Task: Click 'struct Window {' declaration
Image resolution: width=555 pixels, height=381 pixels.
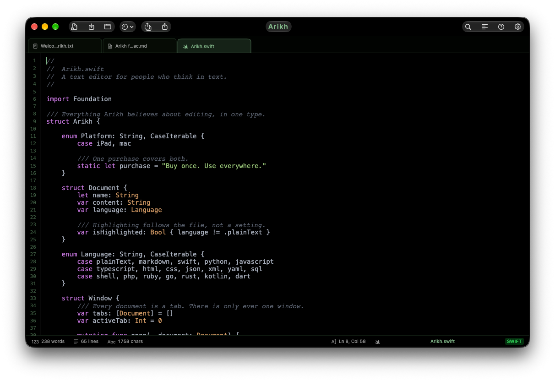Action: [x=91, y=298]
